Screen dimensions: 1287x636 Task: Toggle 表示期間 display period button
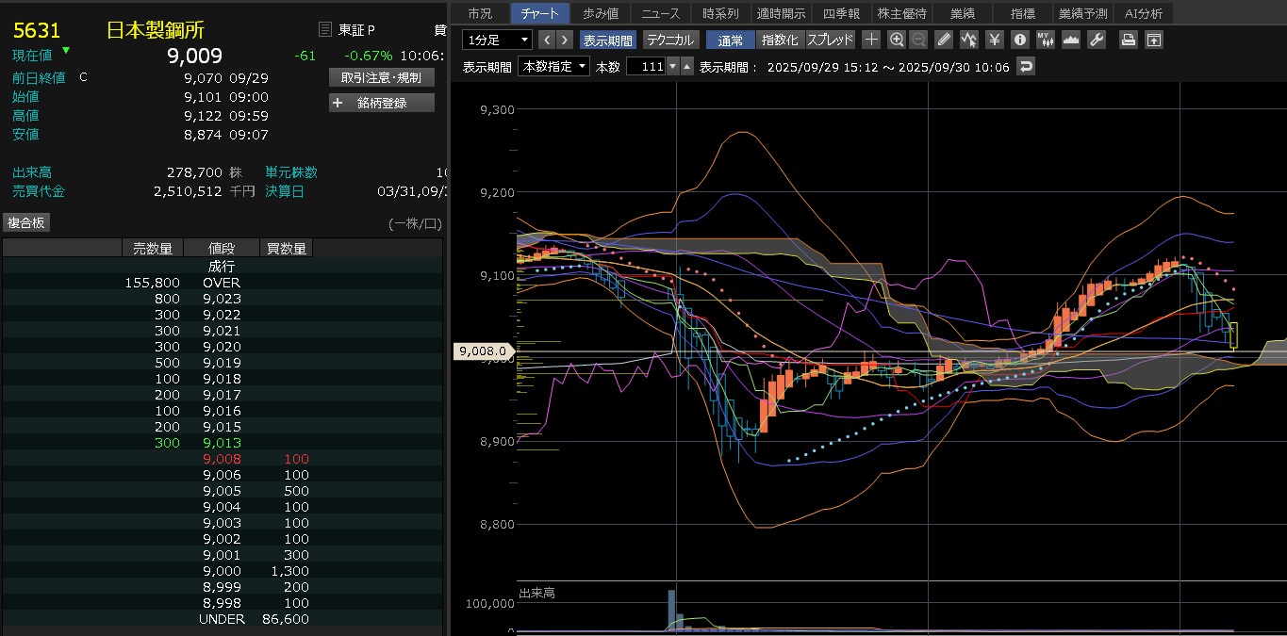[607, 40]
